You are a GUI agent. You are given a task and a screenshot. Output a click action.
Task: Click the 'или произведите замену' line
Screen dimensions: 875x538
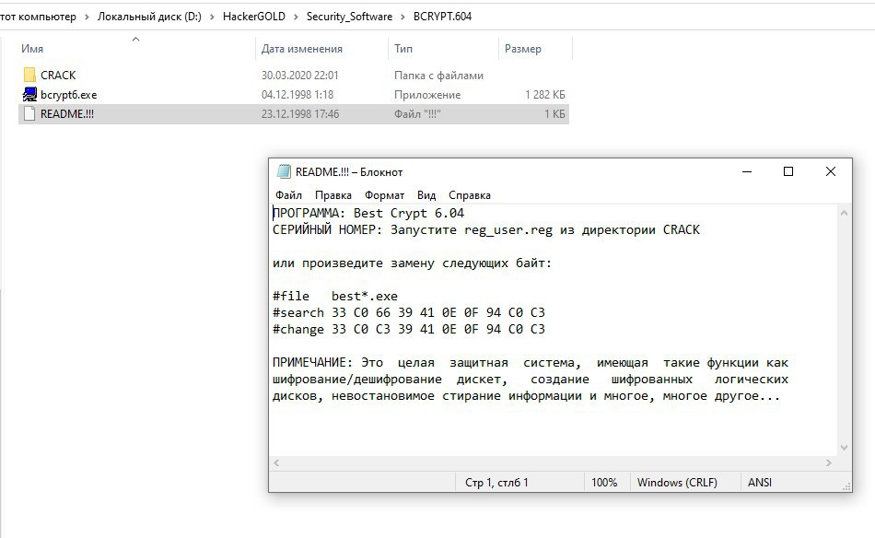tap(412, 263)
